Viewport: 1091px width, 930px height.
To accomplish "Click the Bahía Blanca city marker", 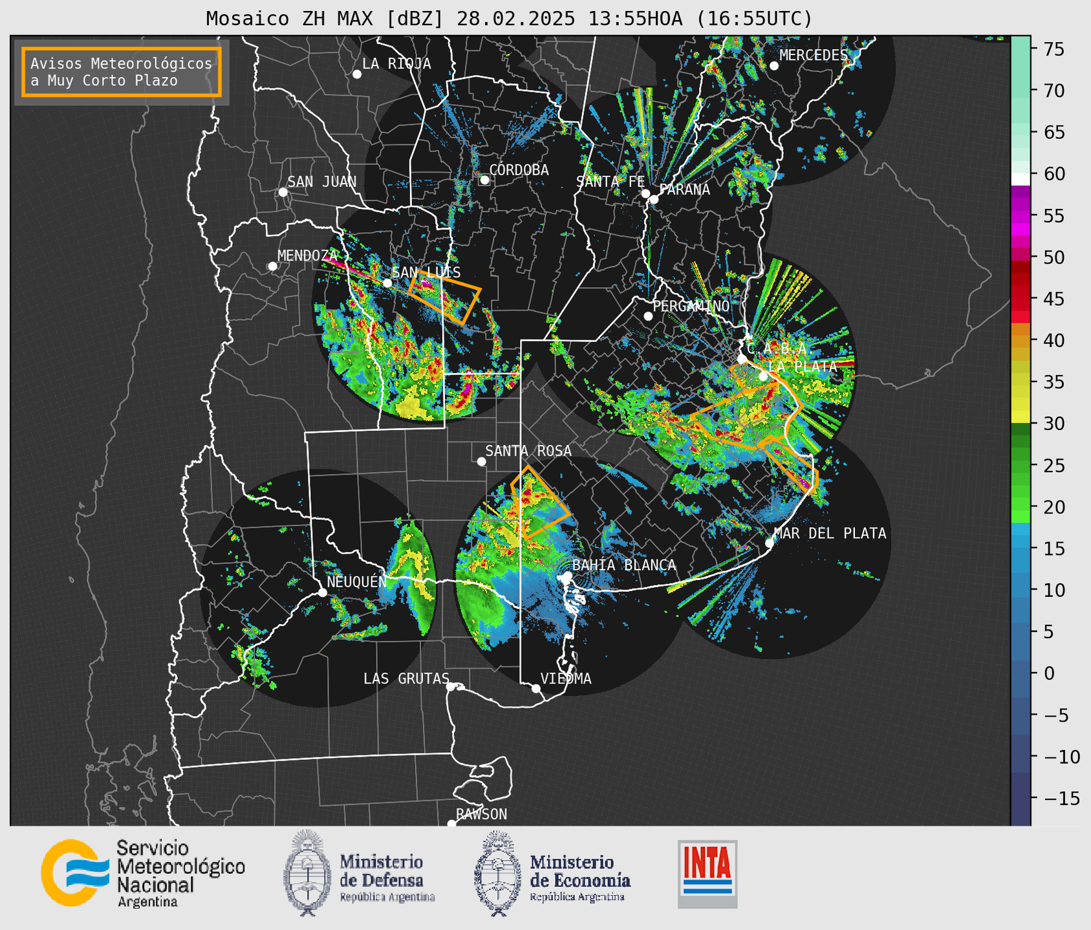I will (x=567, y=576).
